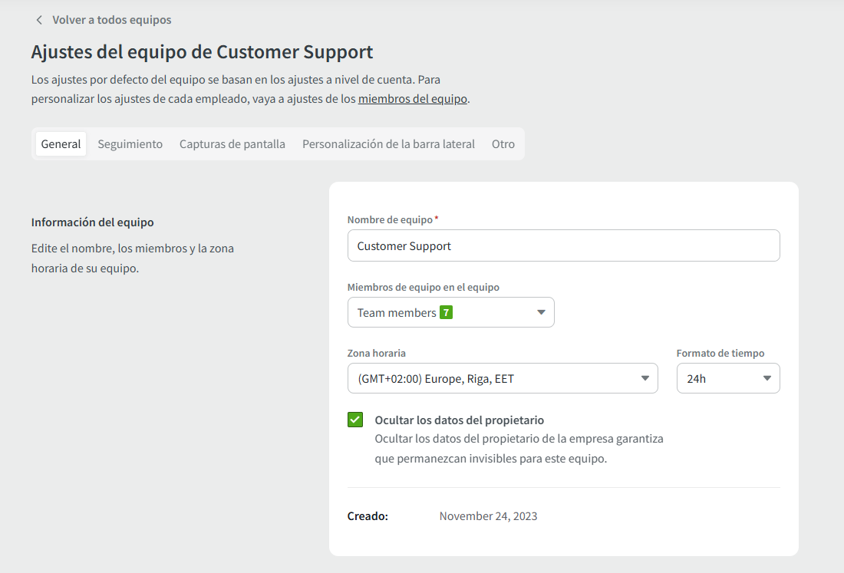
Task: Go to Personalización de la barra lateral tab
Action: 388,144
